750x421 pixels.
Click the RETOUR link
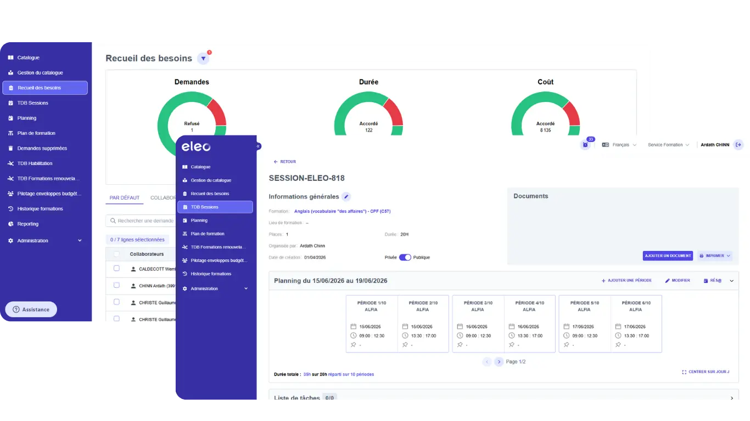pyautogui.click(x=285, y=162)
